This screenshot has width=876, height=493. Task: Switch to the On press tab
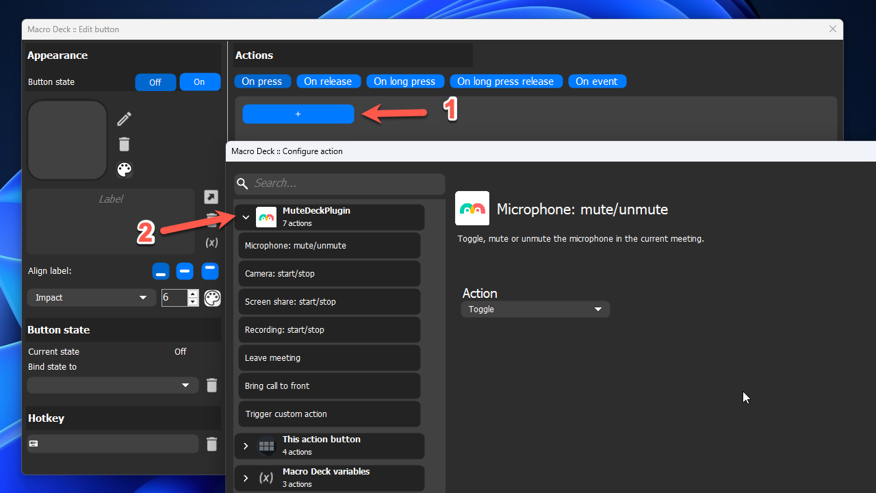coord(262,81)
